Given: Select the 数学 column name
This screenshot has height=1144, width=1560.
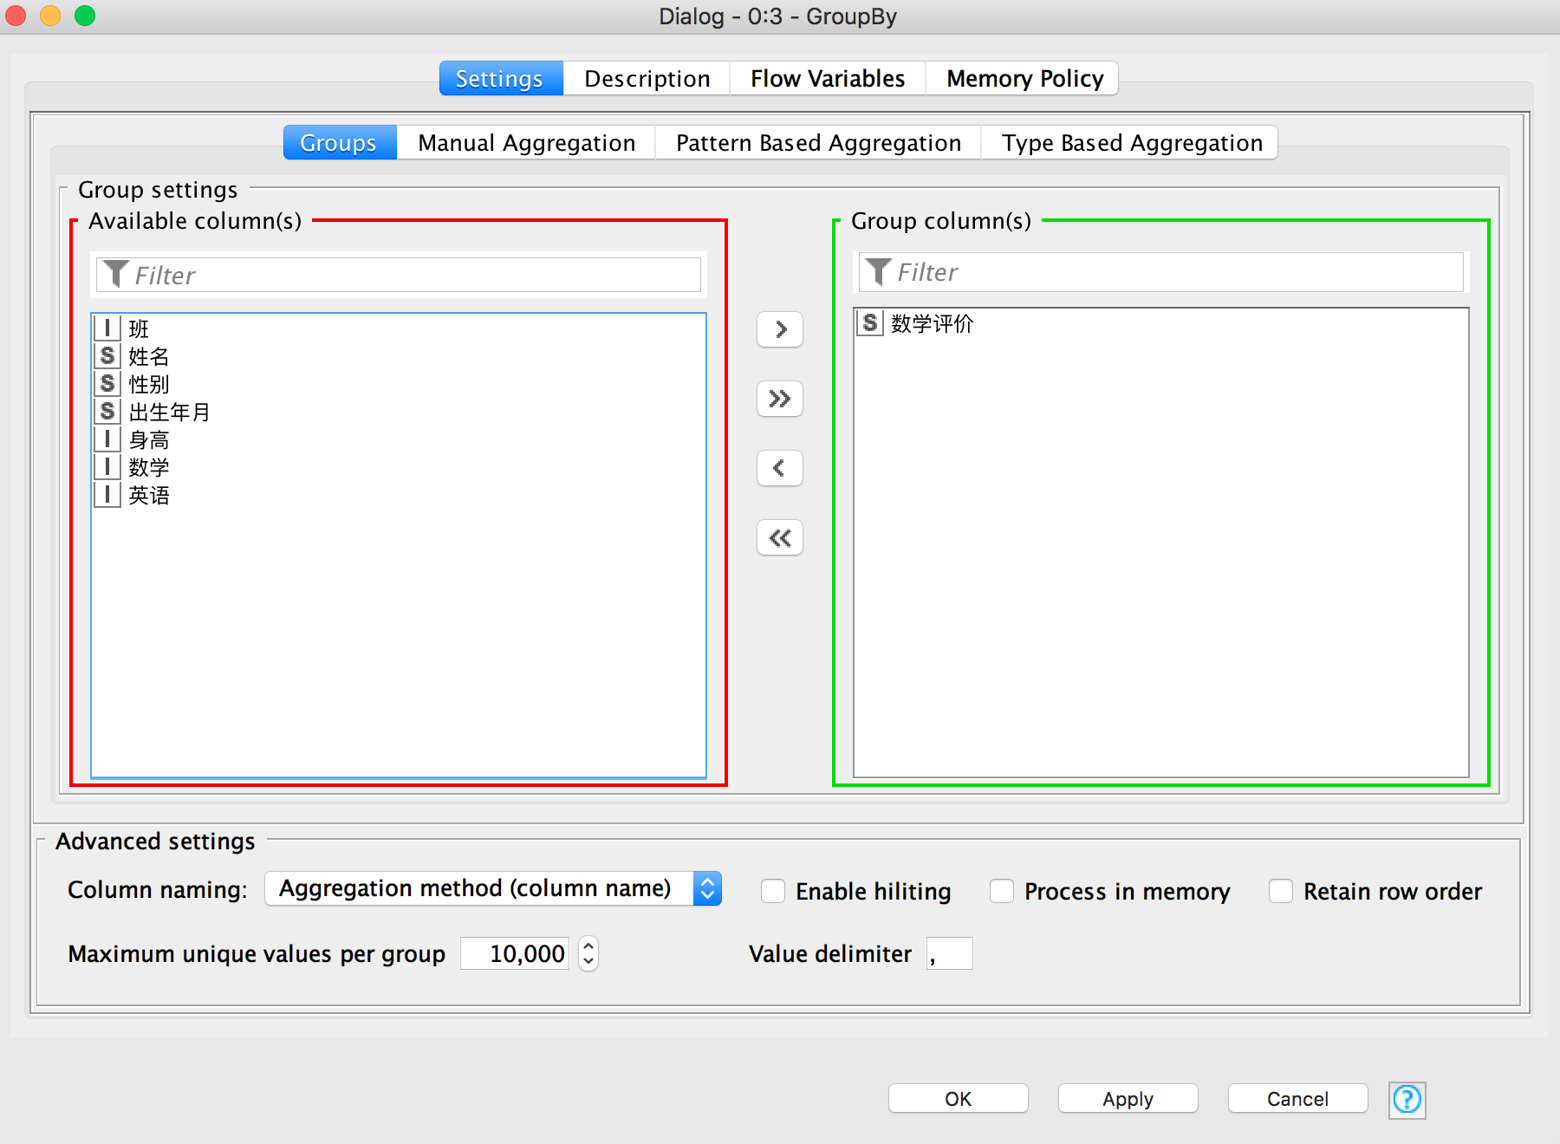Looking at the screenshot, I should pos(149,468).
